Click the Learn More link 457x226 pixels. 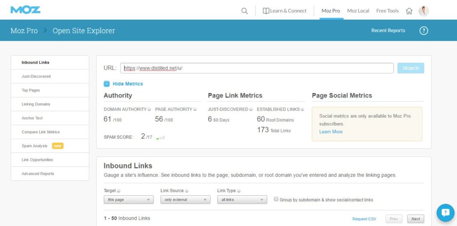(x=331, y=131)
